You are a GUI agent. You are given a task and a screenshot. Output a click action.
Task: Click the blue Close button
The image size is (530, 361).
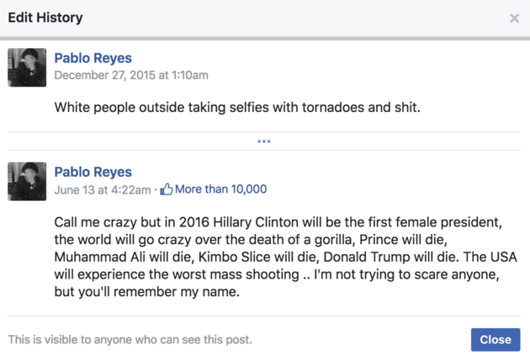(x=496, y=339)
